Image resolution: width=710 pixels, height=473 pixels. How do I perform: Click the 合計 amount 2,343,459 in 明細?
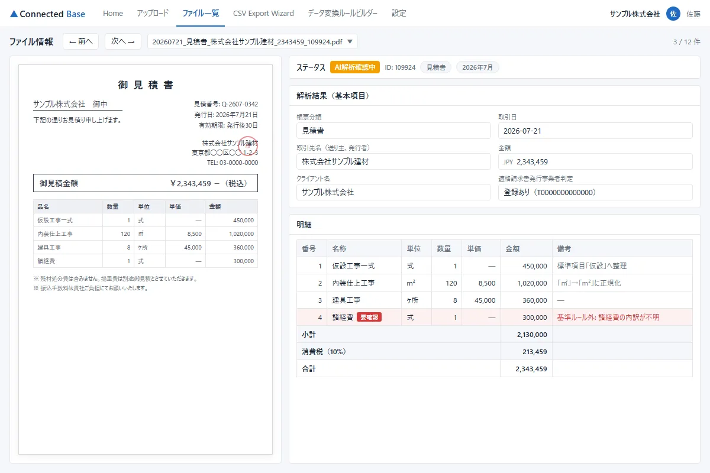(531, 369)
